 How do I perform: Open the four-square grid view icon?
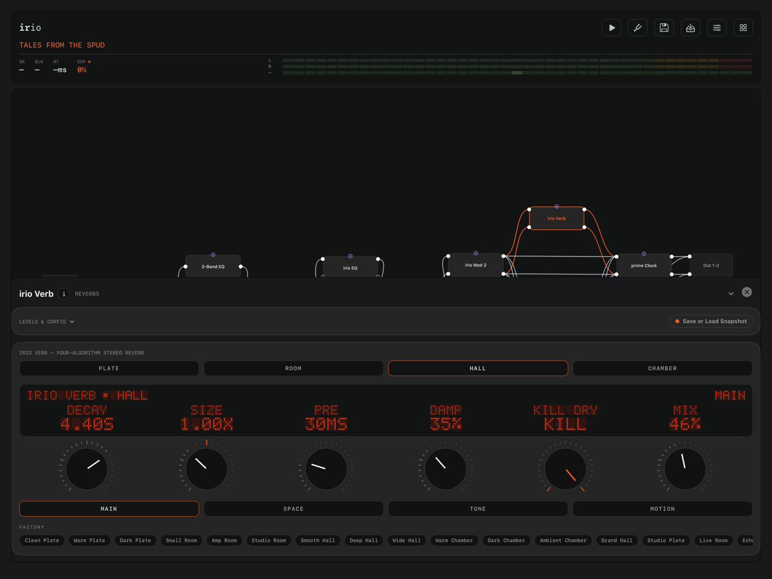[x=743, y=28]
